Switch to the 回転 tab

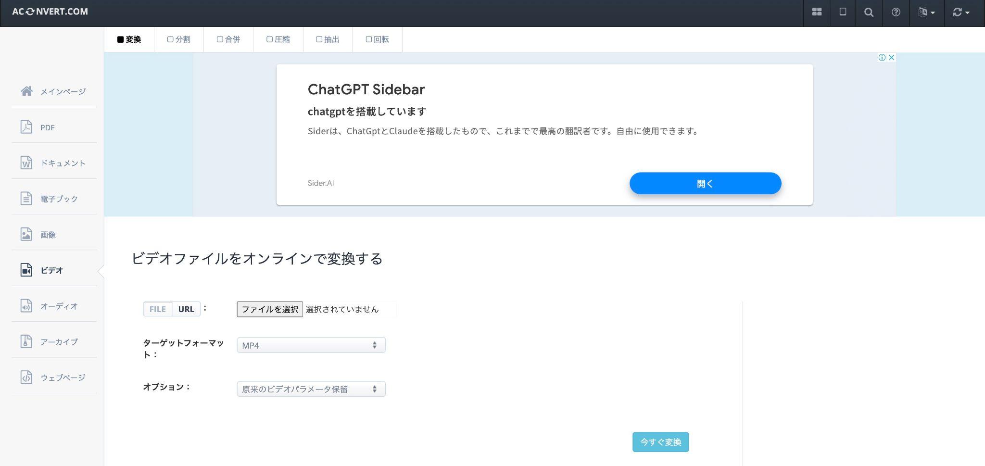tap(377, 39)
